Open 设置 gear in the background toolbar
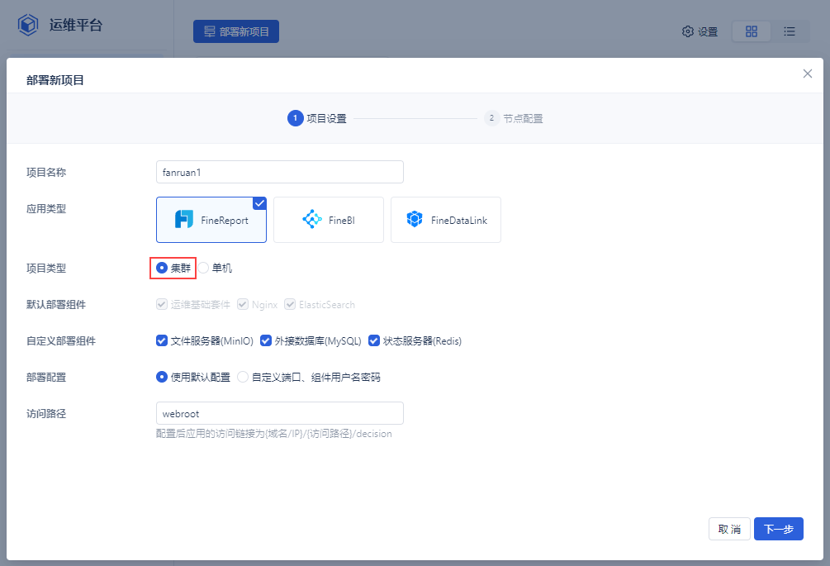 (x=700, y=31)
